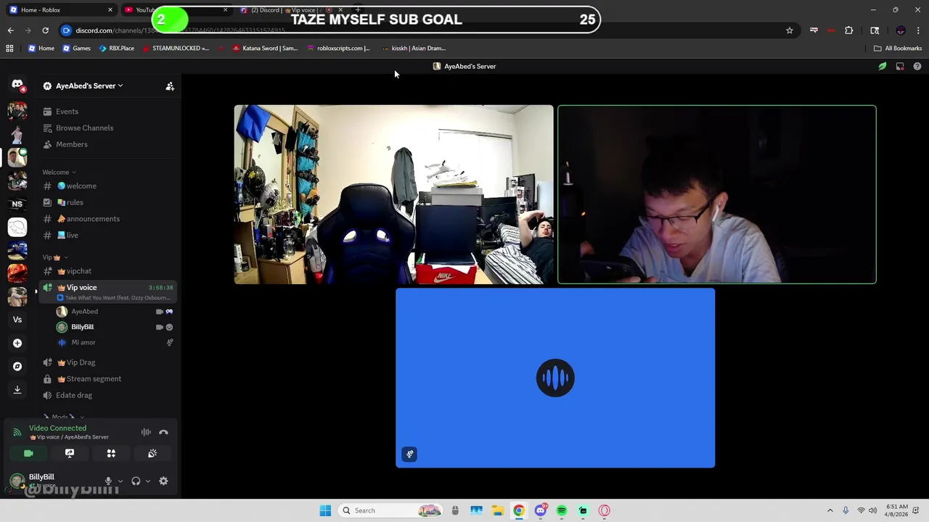Click Download Apps arrow icon in sidebar

[x=17, y=389]
